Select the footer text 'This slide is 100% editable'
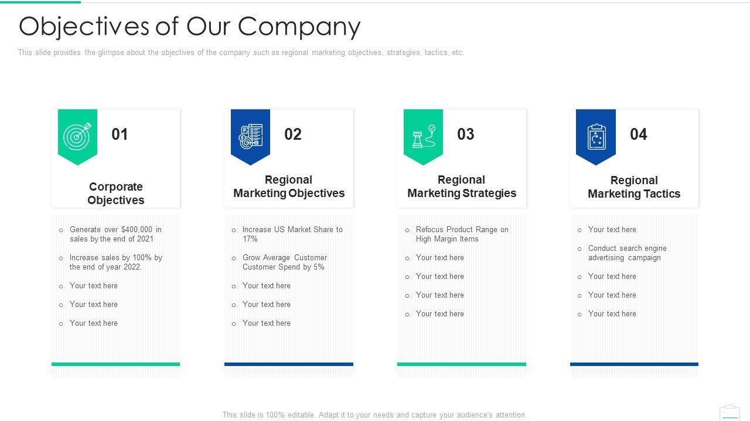Screen dimensions: 750x421 click(374, 415)
